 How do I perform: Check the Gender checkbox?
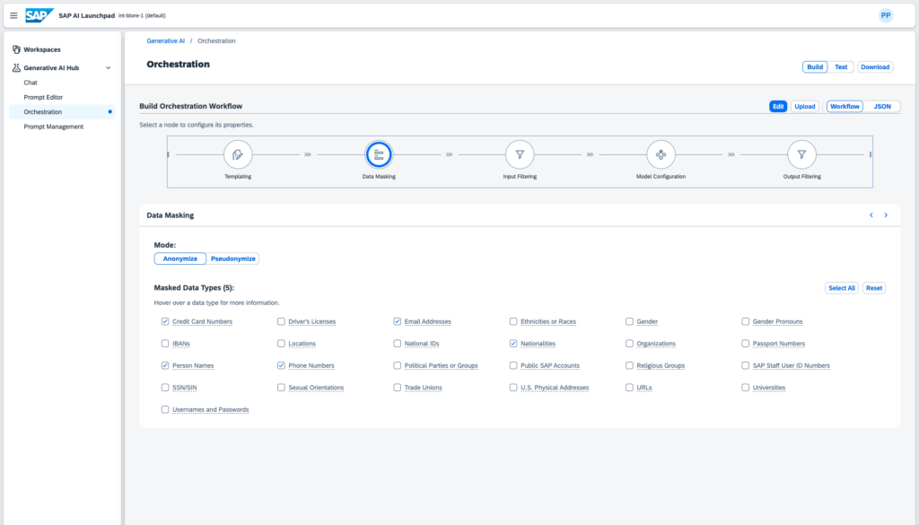(x=629, y=321)
